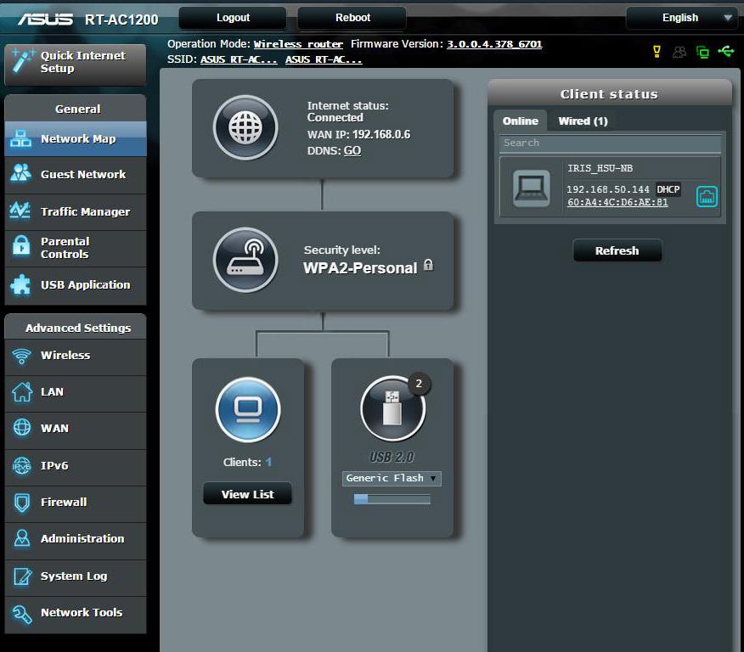Click the Firewall shield icon
The height and width of the screenshot is (652, 744).
click(x=22, y=503)
